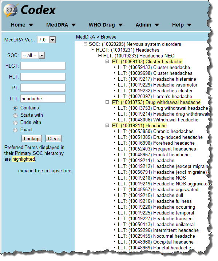Viewport: 218px width, 261px height.
Task: Select LLT Frontal headache
Action: pyautogui.click(x=154, y=155)
